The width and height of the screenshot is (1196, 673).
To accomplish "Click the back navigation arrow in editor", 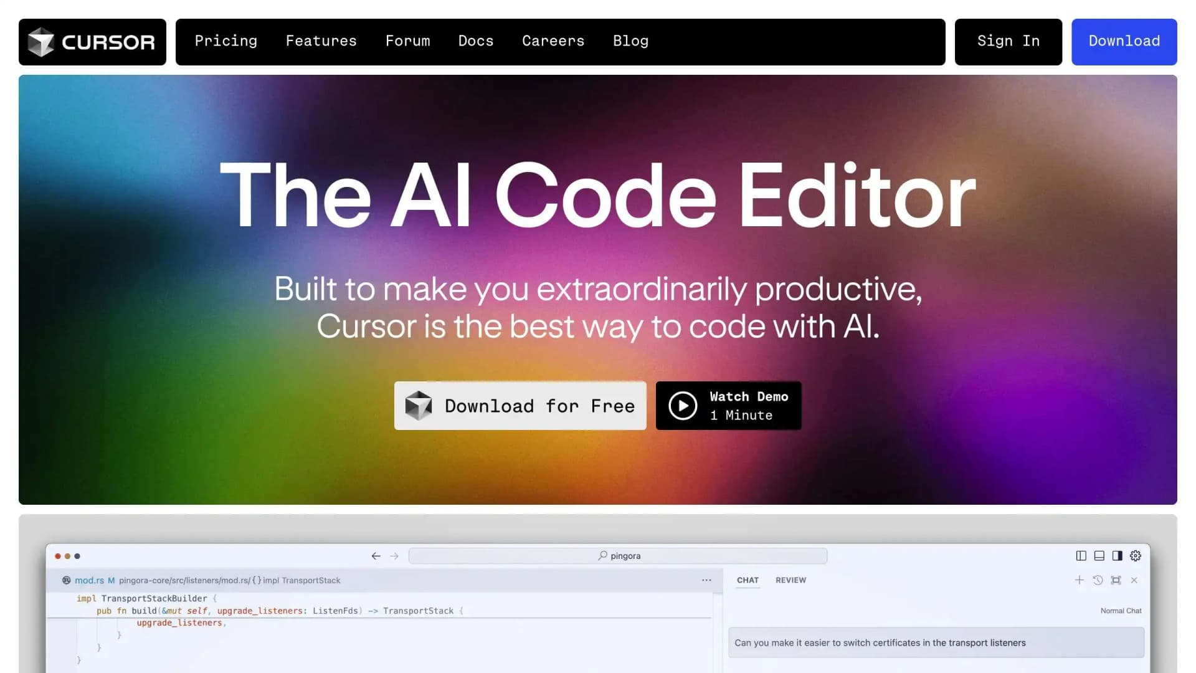I will (x=376, y=555).
